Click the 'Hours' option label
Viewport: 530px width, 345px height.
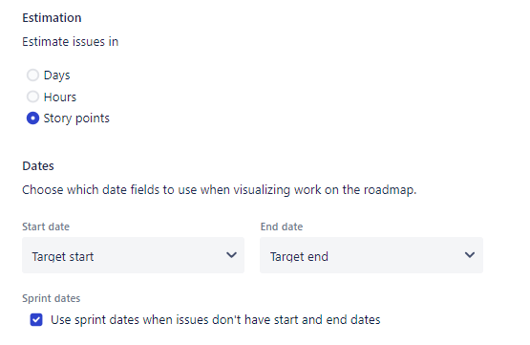pos(60,97)
